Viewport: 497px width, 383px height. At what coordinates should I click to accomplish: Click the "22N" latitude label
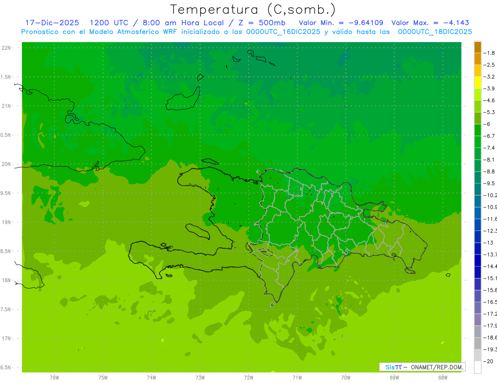[x=7, y=48]
